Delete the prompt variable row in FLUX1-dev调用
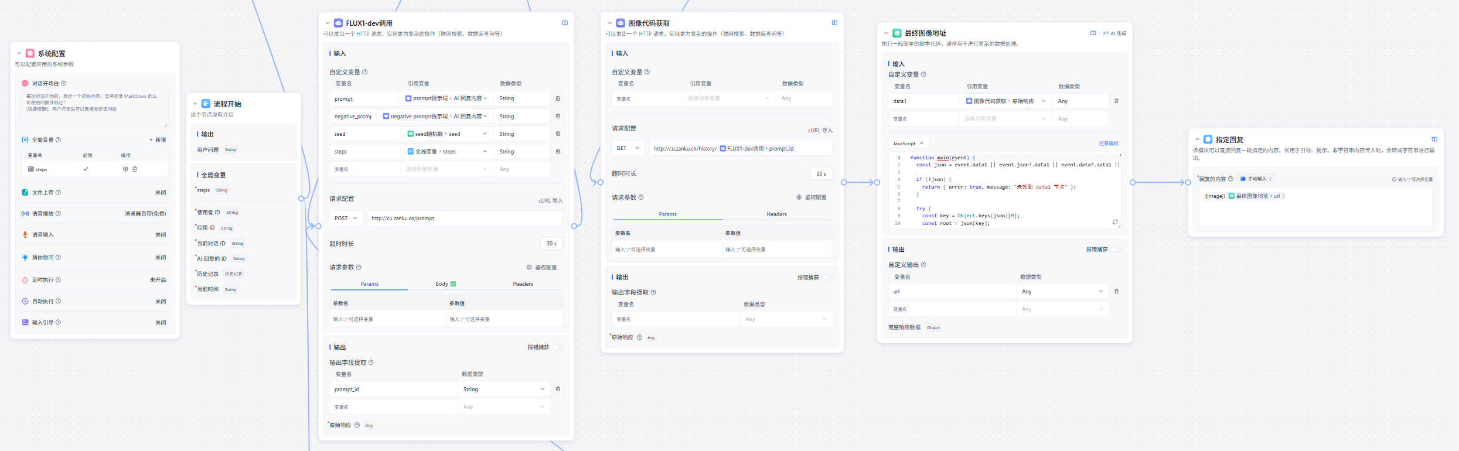 (x=558, y=98)
